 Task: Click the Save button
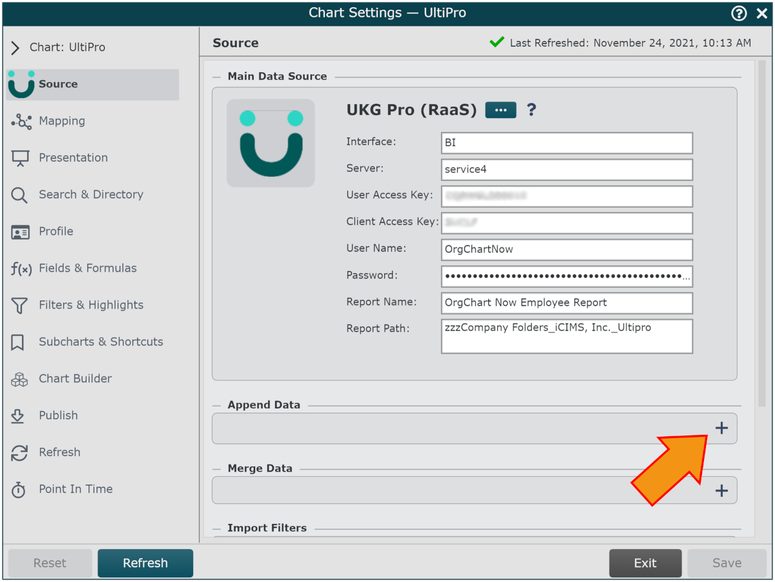coord(727,563)
